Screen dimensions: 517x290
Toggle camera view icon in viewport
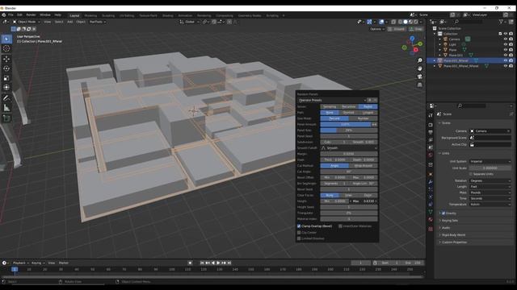click(419, 77)
